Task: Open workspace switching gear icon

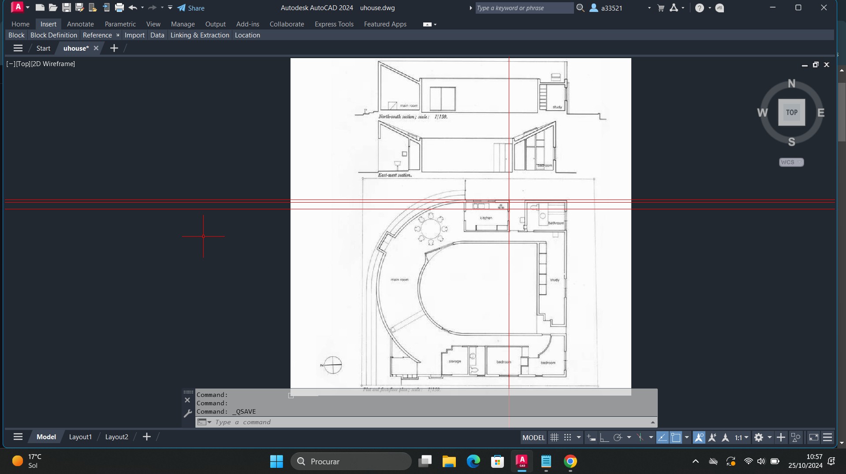Action: (x=758, y=437)
